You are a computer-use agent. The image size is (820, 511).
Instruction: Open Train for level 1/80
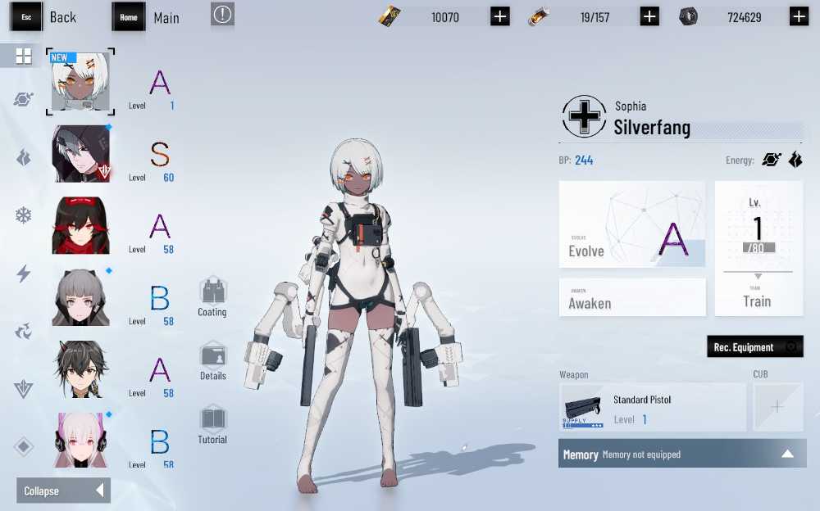[758, 248]
